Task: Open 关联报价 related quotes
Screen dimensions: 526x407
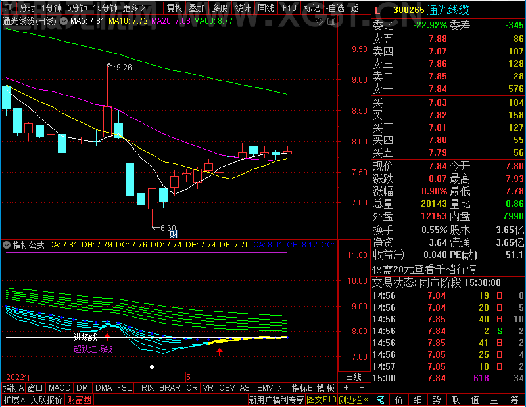Action: (46, 400)
